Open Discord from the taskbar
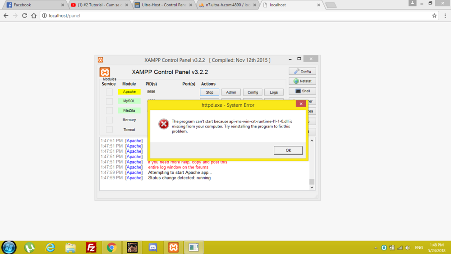The height and width of the screenshot is (254, 451). tap(153, 247)
